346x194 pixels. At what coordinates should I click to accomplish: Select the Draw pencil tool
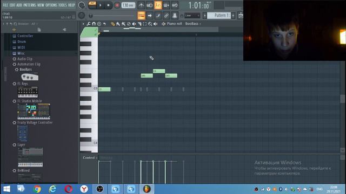click(113, 24)
